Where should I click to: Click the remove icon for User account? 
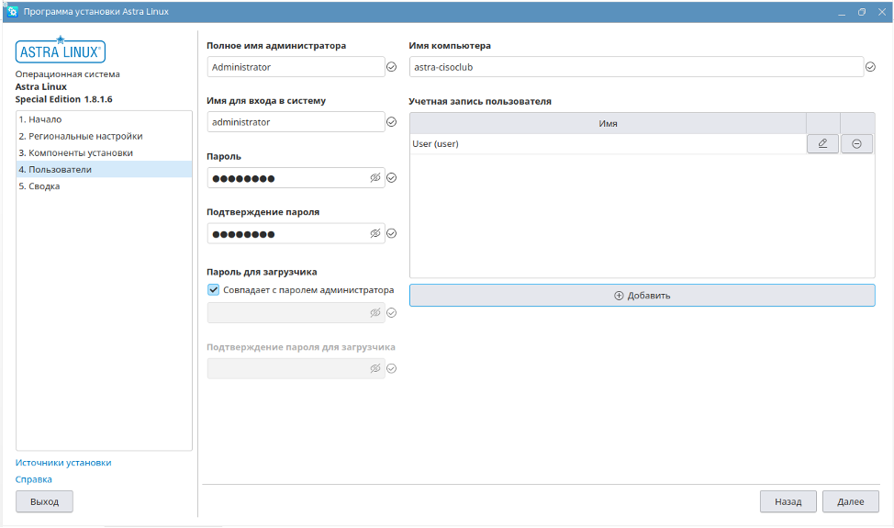click(856, 143)
